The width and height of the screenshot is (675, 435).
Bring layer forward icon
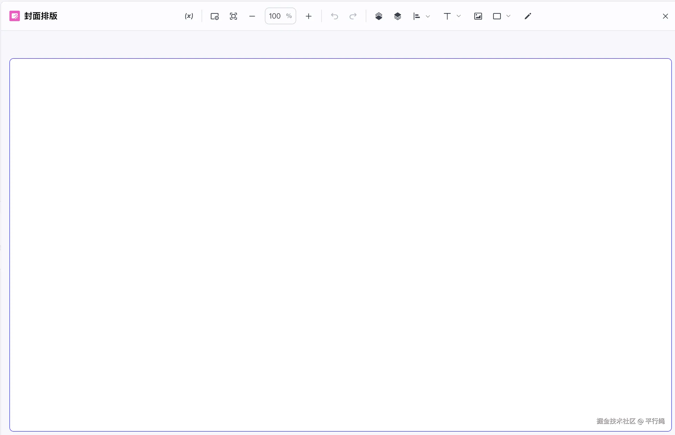[379, 16]
